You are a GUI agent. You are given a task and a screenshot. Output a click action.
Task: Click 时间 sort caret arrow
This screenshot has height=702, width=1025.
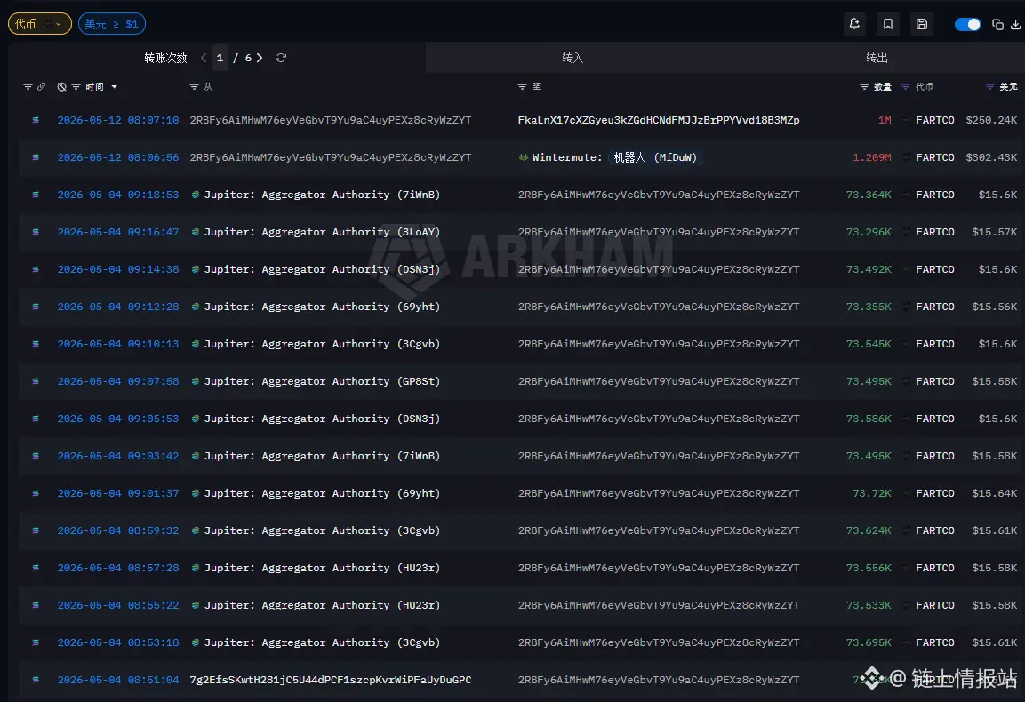[x=115, y=86]
